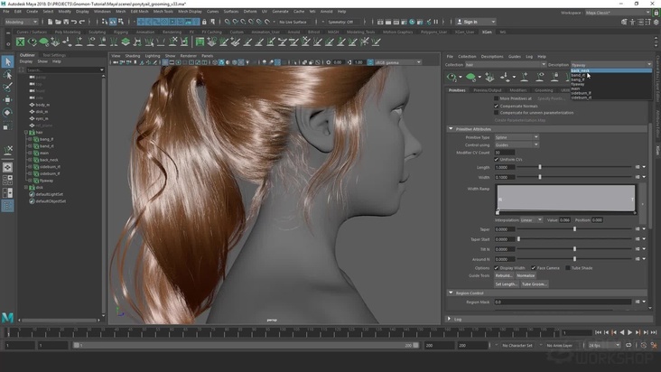Collapse the Primitive Attributes section
This screenshot has height=372, width=661.
[x=451, y=129]
